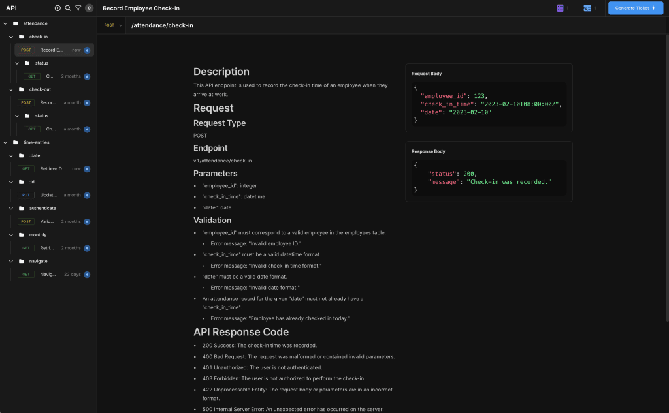Click the blue status dot next to Record E...
Screen dimensions: 669x413
[88, 50]
